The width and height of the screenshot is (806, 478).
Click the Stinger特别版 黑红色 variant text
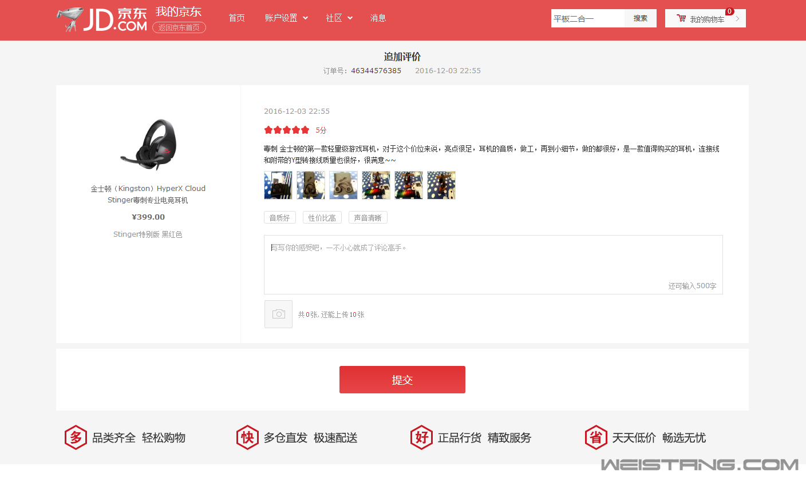point(148,234)
